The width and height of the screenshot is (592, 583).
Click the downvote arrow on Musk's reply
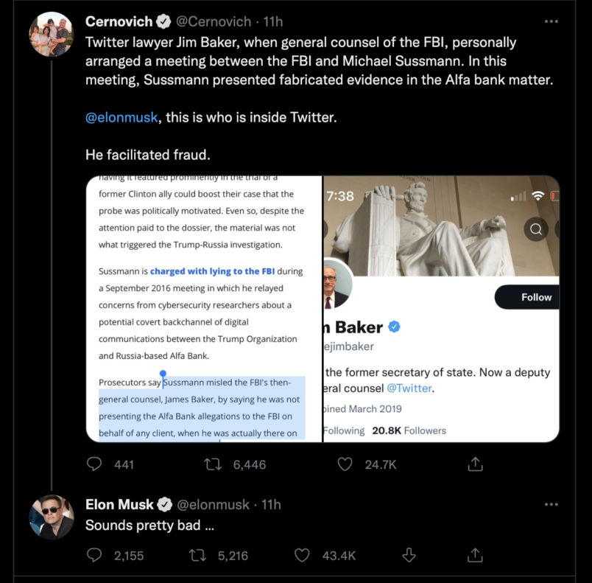tap(409, 555)
